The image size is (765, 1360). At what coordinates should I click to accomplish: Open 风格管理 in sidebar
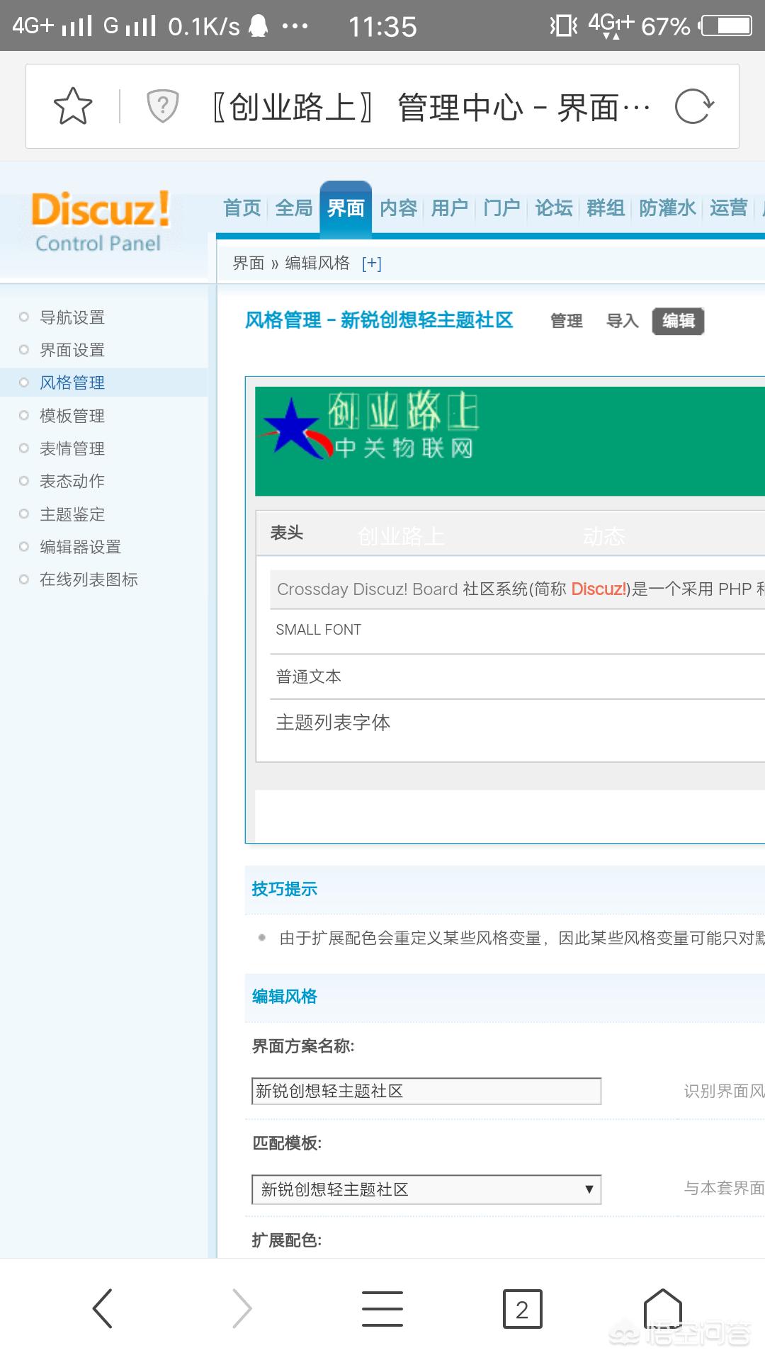coord(72,382)
